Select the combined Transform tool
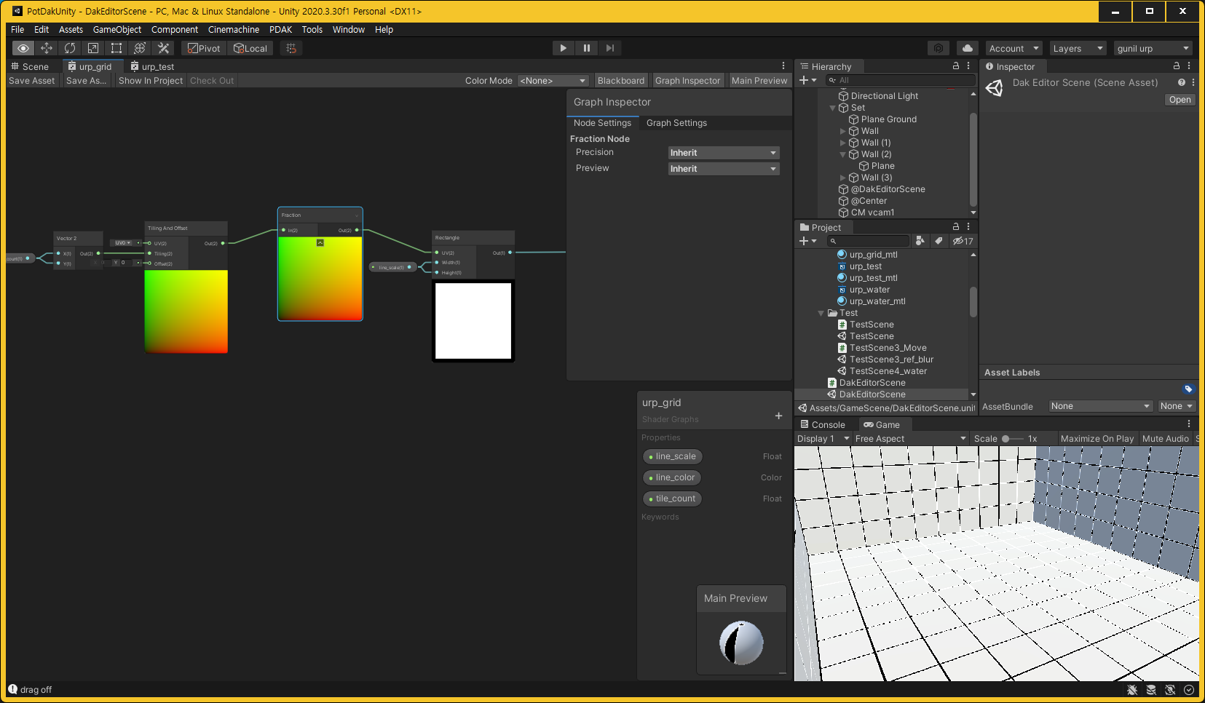Screen dimensions: 1205x703 (140, 48)
